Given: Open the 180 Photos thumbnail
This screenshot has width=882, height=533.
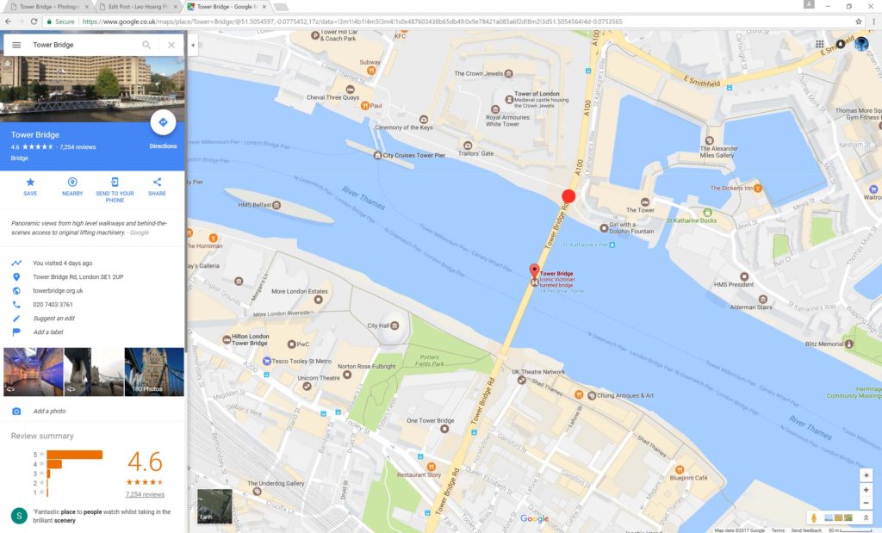Looking at the screenshot, I should pyautogui.click(x=154, y=371).
